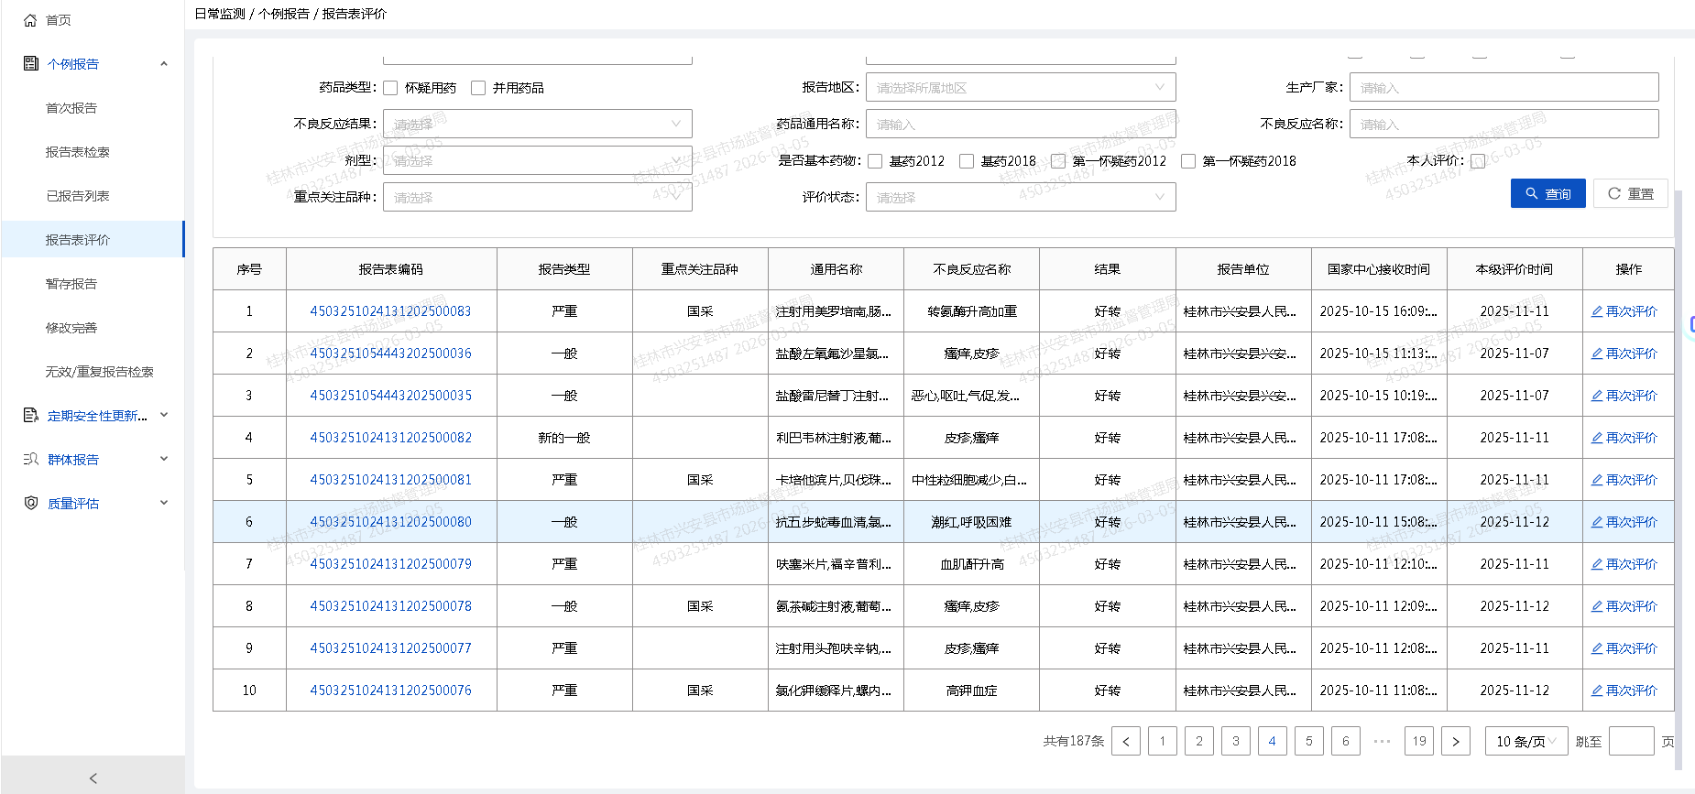Viewport: 1695px width, 794px height.
Task: Tick the 并用药品 checkbox
Action: coord(478,88)
